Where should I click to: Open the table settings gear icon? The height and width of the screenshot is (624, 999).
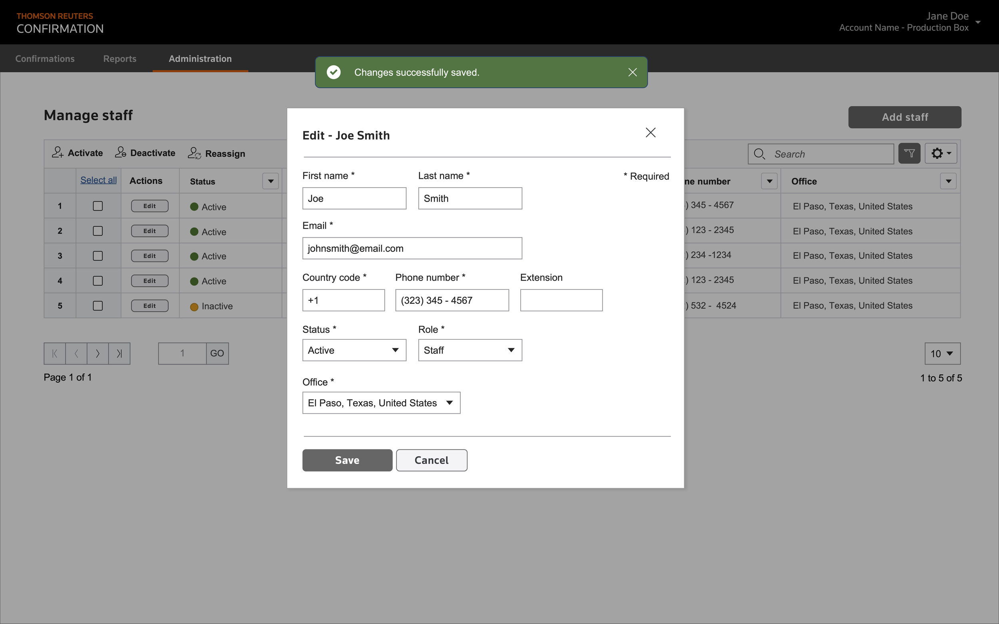point(940,154)
